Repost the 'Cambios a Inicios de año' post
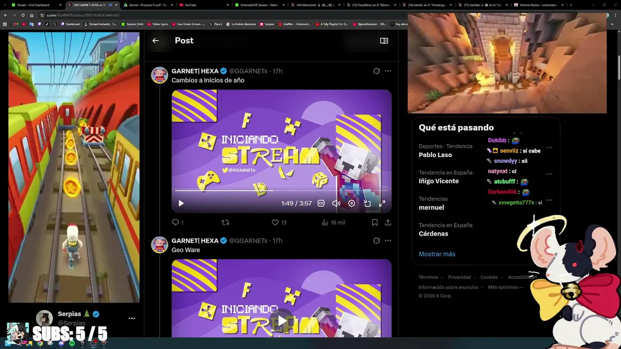 (x=225, y=222)
